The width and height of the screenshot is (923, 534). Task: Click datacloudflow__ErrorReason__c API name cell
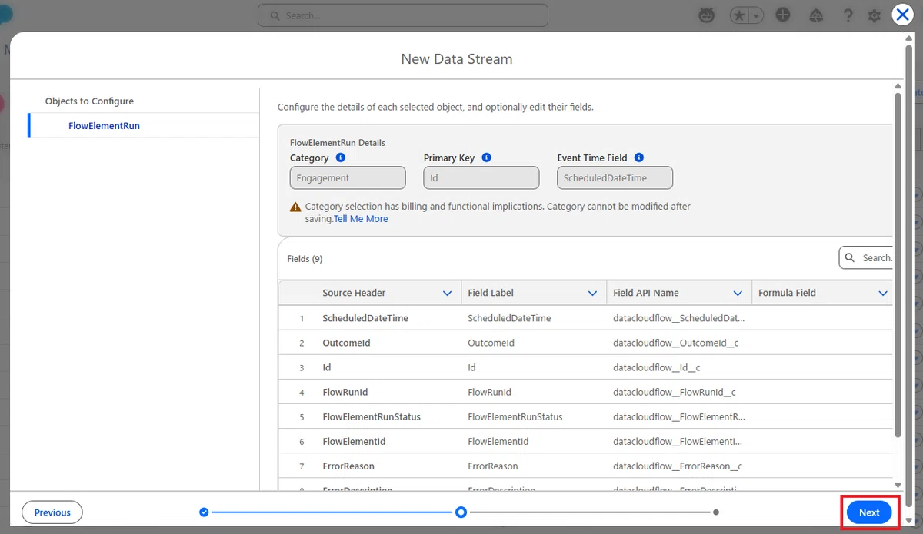coord(678,466)
